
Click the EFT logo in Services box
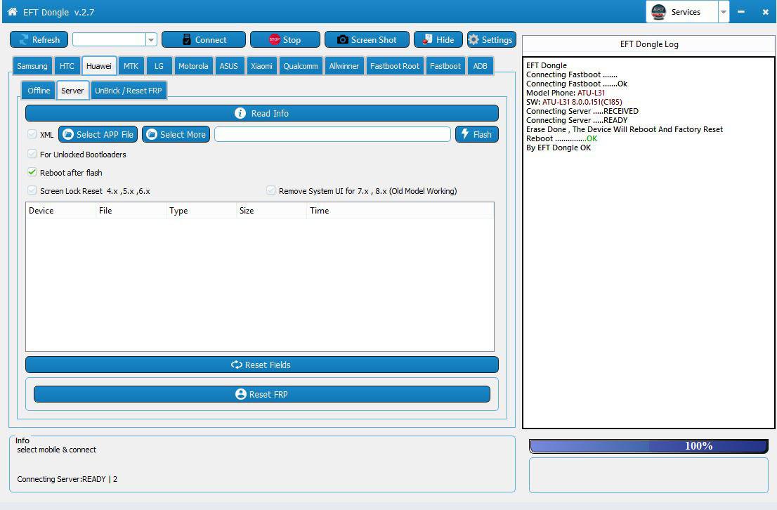(x=658, y=12)
